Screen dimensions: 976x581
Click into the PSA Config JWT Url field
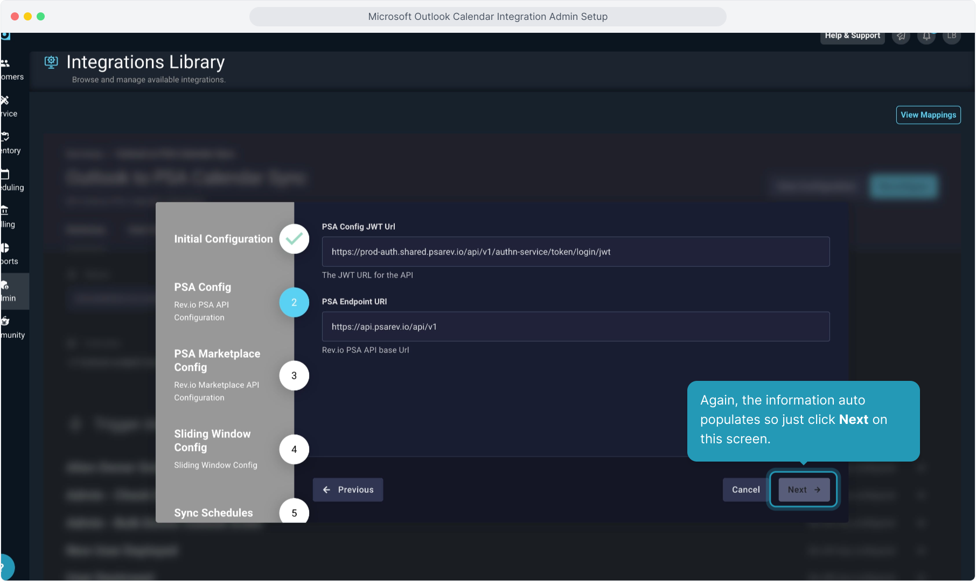click(575, 252)
